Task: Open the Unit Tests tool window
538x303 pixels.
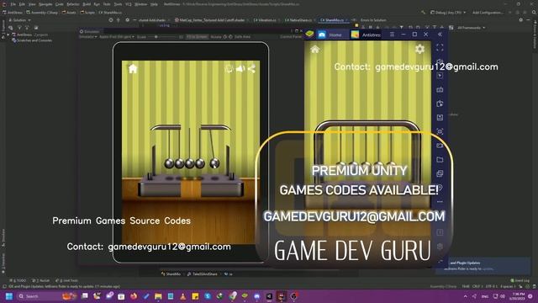Action: tap(67, 280)
